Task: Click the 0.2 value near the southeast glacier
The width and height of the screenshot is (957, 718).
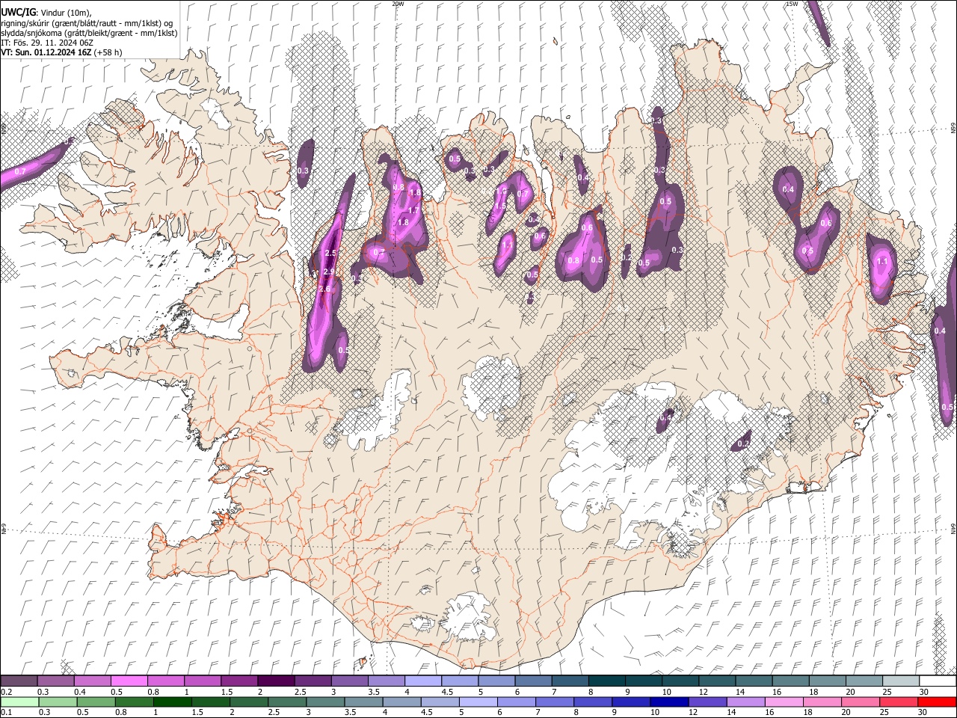Action: (x=743, y=444)
